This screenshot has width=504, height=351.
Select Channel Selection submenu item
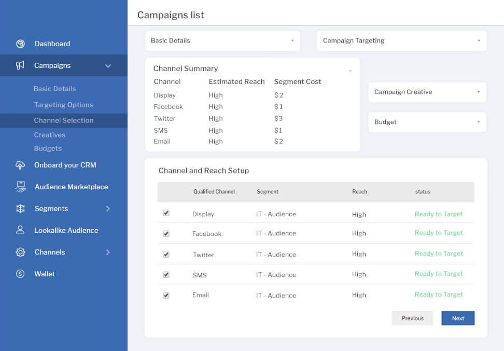tap(64, 120)
